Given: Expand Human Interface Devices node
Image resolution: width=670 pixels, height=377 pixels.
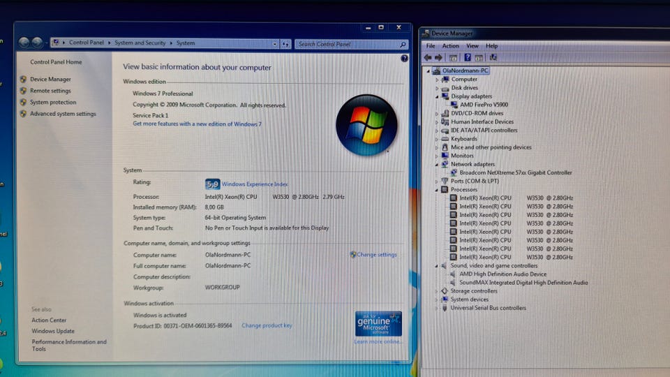Looking at the screenshot, I should coord(437,122).
